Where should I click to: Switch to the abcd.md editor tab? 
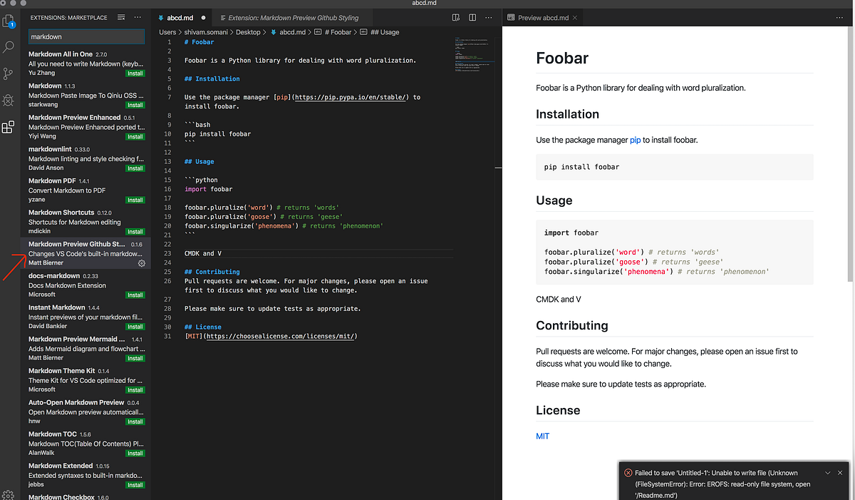pyautogui.click(x=181, y=18)
